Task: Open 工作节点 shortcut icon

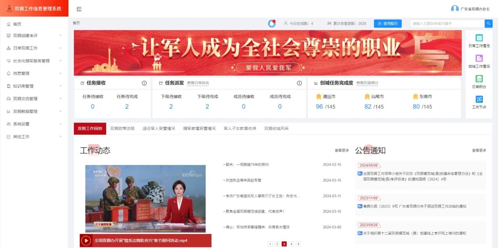Action: click(x=479, y=99)
